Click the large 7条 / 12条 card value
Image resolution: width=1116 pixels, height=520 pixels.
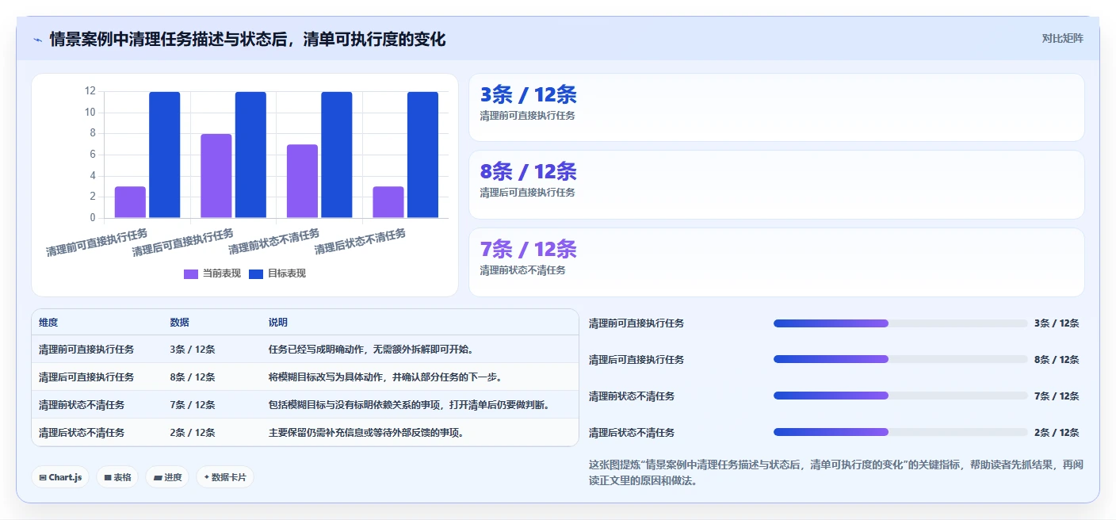(x=529, y=249)
